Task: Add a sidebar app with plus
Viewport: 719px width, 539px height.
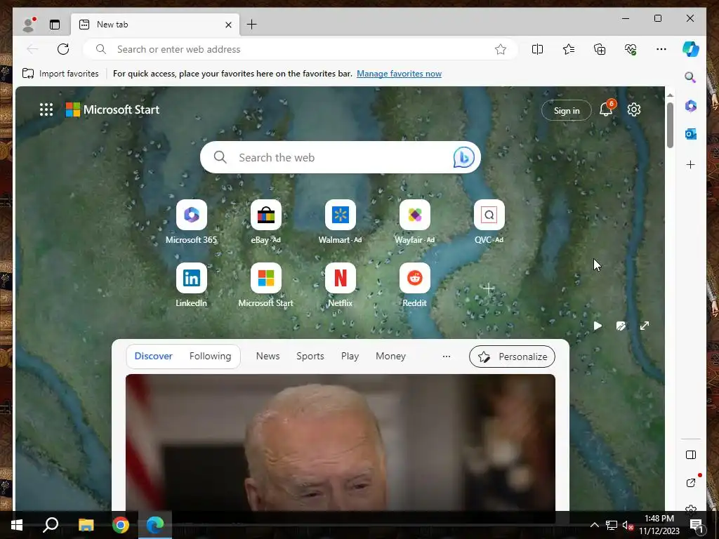Action: point(691,164)
